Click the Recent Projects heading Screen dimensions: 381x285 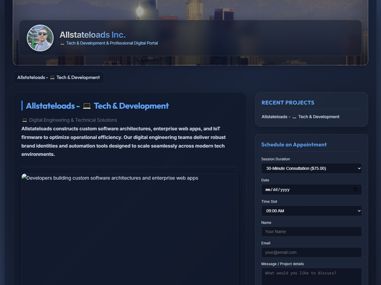288,102
